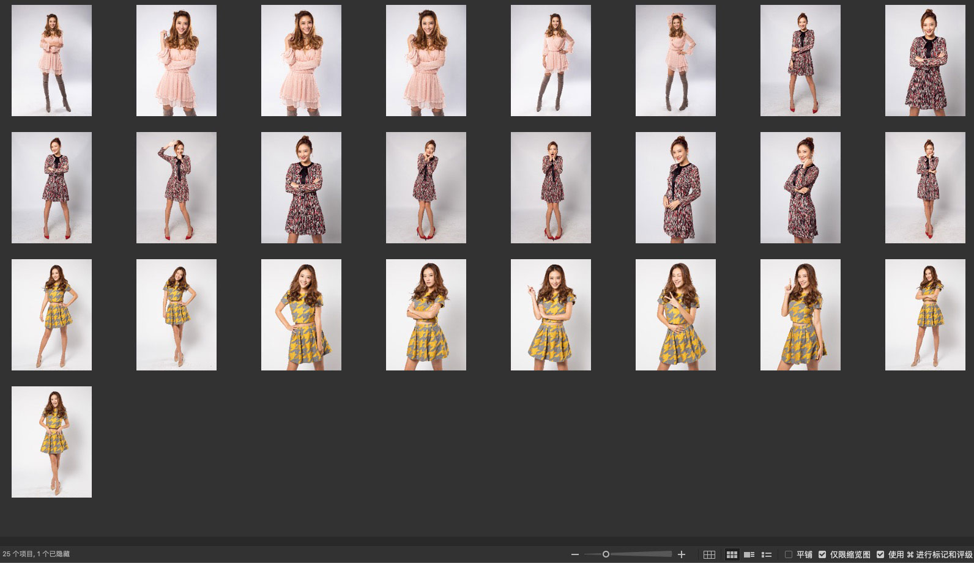Select the first pink dress thumbnail in top row

(x=51, y=61)
